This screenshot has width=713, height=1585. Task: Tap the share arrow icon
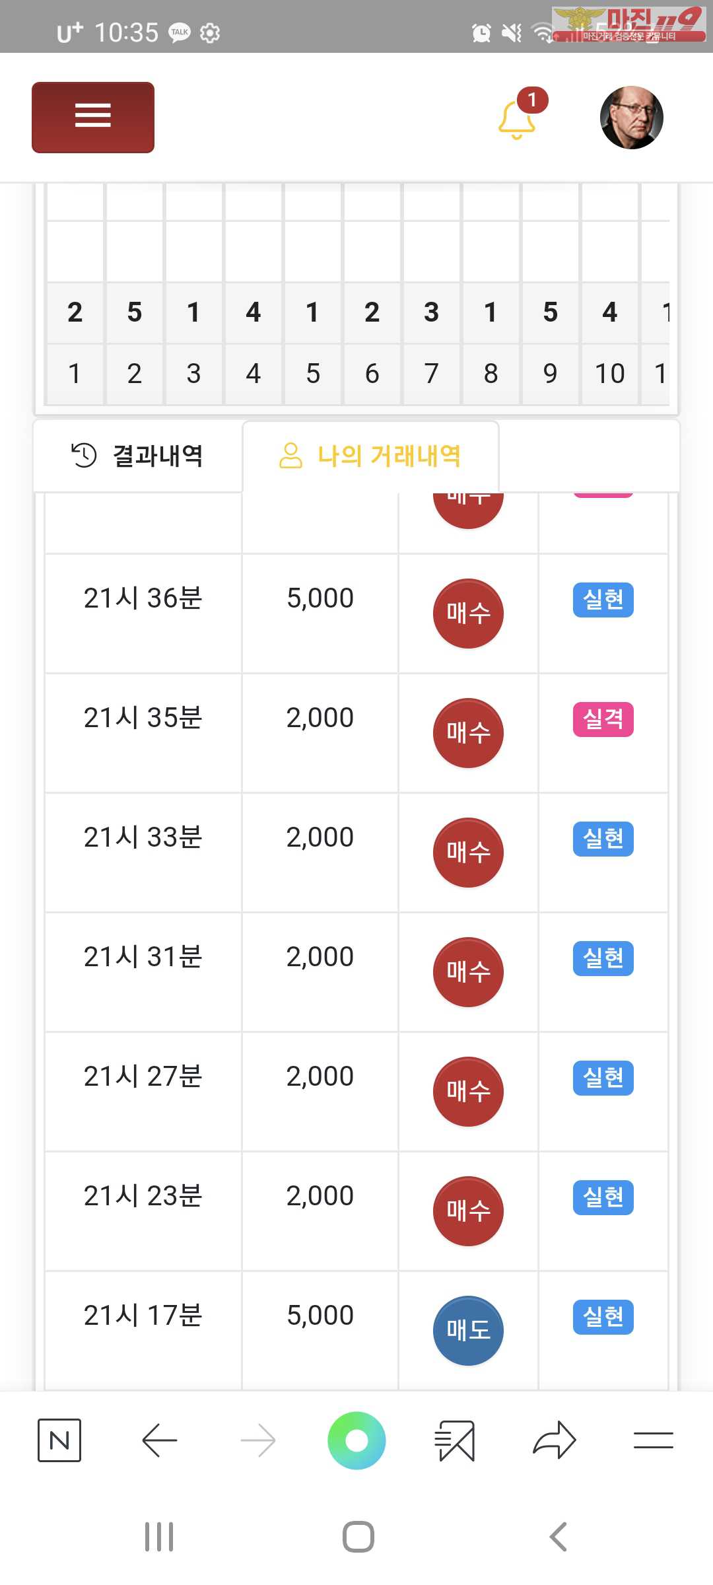click(555, 1440)
